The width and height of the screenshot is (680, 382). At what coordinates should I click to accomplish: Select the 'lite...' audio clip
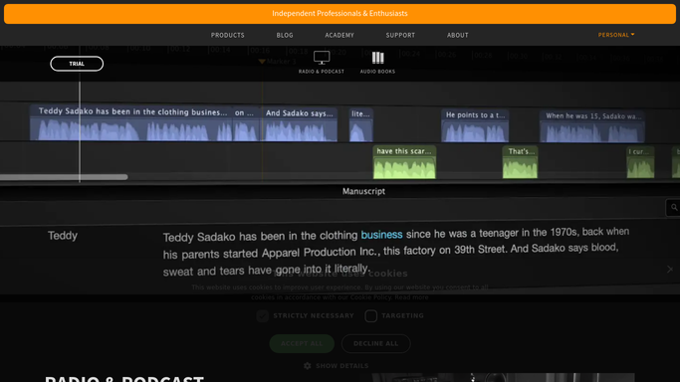[x=360, y=125]
